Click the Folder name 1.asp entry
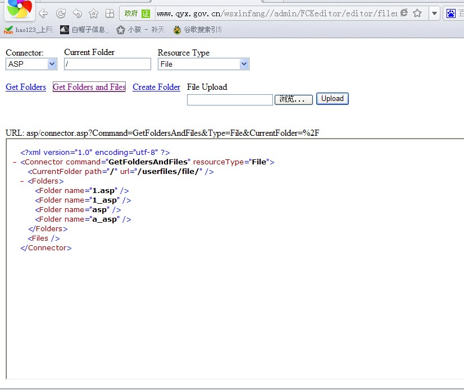This screenshot has height=390, width=464. click(x=81, y=191)
